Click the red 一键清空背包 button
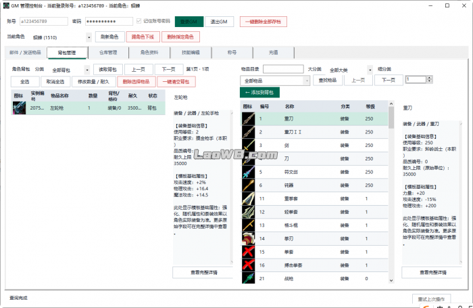 click(176, 82)
